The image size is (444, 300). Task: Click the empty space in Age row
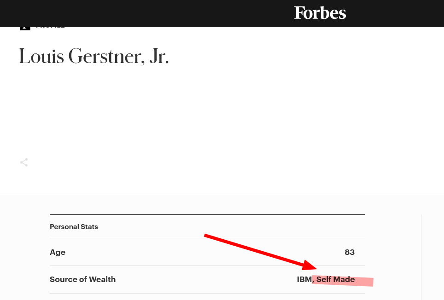[204, 252]
